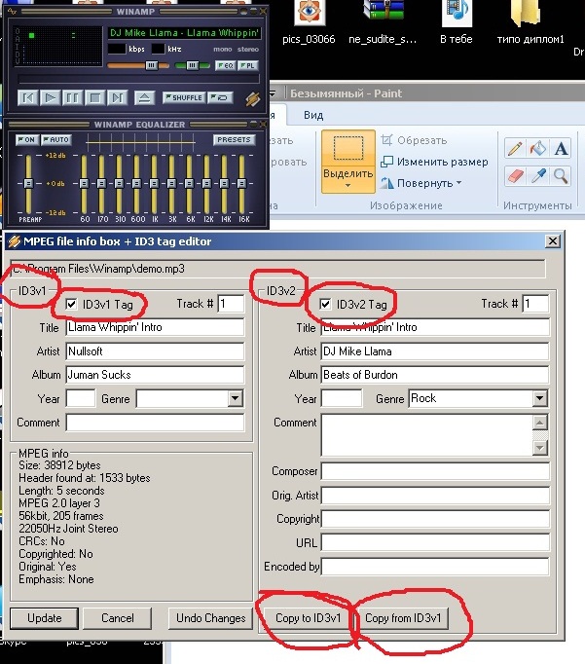The width and height of the screenshot is (585, 664).
Task: Open equalizer PRESETS menu
Action: point(234,140)
